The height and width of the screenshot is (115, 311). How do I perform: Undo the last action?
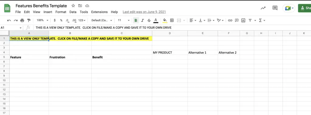tap(9, 20)
